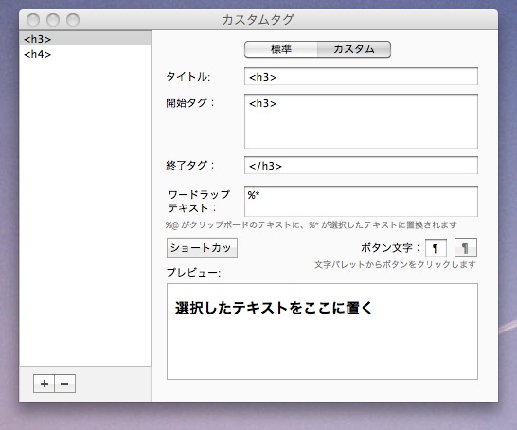Image resolution: width=517 pixels, height=430 pixels.
Task: Click the 開始タグ text area
Action: pyautogui.click(x=361, y=121)
